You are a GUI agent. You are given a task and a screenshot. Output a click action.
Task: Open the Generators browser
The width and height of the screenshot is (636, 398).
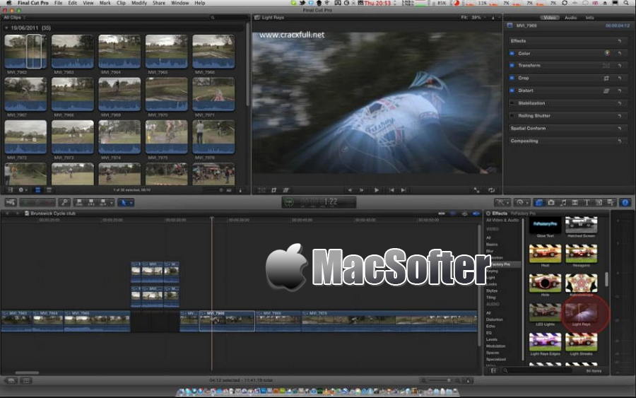click(x=599, y=202)
